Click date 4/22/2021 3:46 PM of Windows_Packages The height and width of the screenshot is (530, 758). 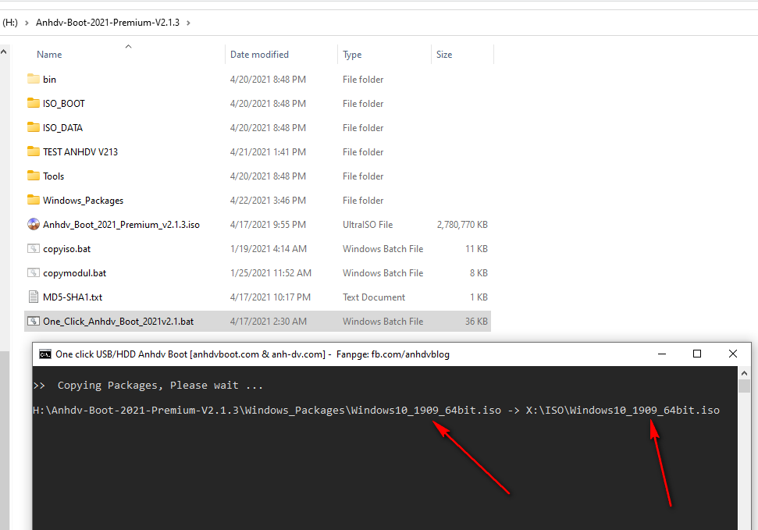click(x=268, y=200)
